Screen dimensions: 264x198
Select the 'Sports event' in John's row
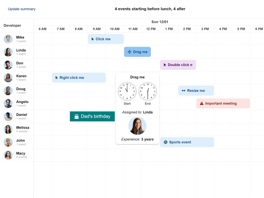click(187, 142)
